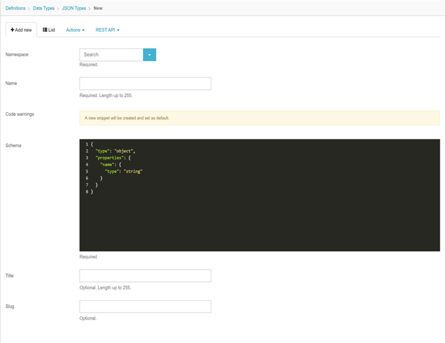Click empty area of the Schema editor
This screenshot has width=445, height=343.
(x=259, y=220)
